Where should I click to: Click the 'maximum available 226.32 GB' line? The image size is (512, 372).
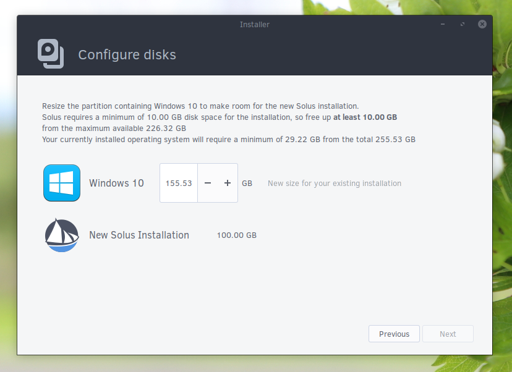click(114, 129)
